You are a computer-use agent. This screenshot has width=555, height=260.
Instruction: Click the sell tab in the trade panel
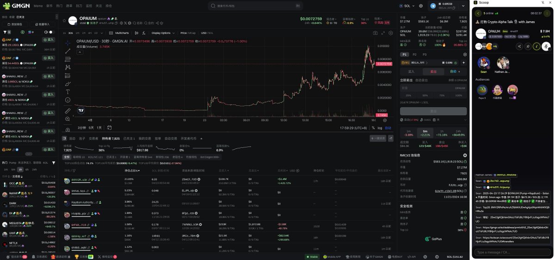pos(433,72)
